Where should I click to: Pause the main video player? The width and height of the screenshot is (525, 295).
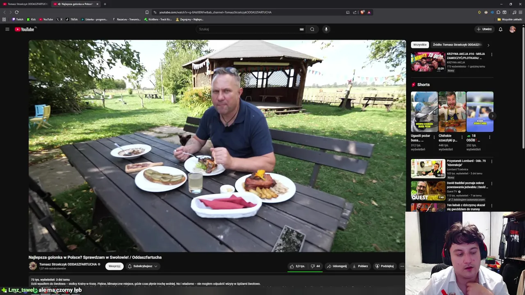click(x=217, y=146)
